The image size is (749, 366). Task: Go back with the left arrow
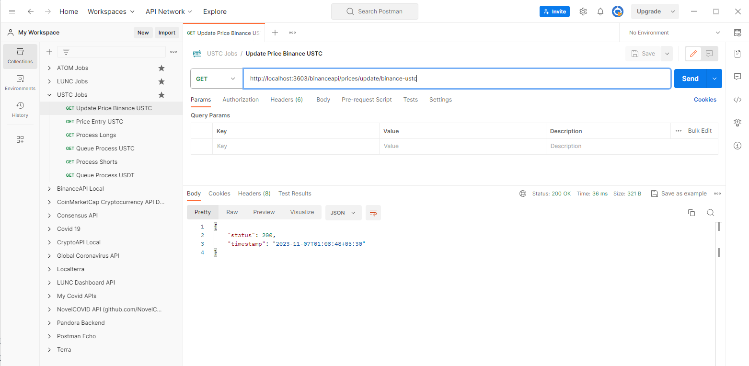[x=31, y=11]
